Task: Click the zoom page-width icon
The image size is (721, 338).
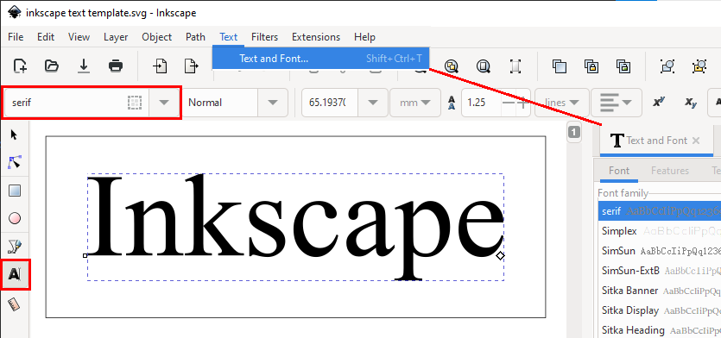Action: 515,66
